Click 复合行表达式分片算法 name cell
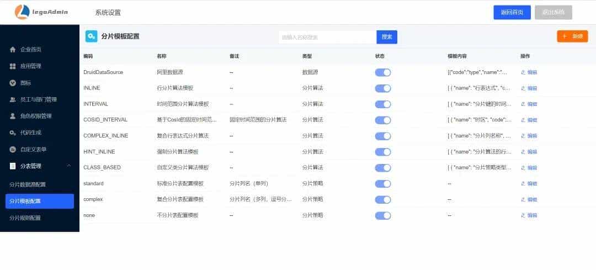The height and width of the screenshot is (270, 596). tap(183, 136)
